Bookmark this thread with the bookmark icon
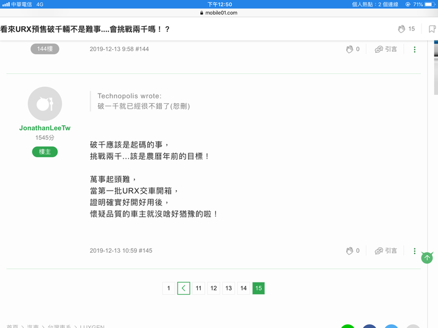This screenshot has width=438, height=328. click(432, 29)
